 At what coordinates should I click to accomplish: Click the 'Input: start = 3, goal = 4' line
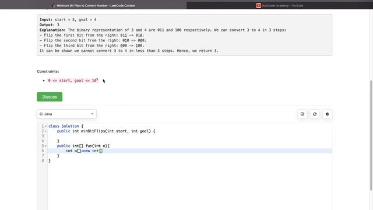pos(68,19)
